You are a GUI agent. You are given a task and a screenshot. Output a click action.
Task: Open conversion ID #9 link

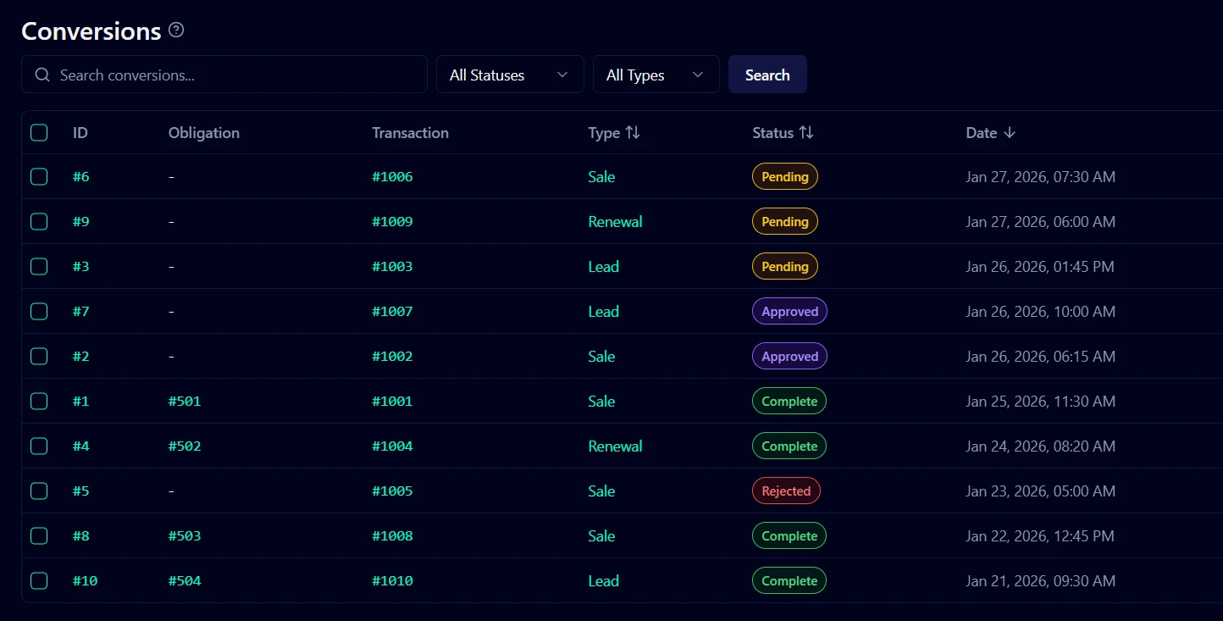pyautogui.click(x=81, y=222)
